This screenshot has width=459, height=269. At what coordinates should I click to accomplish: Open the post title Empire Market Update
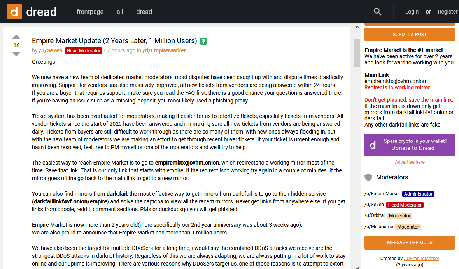coord(114,41)
